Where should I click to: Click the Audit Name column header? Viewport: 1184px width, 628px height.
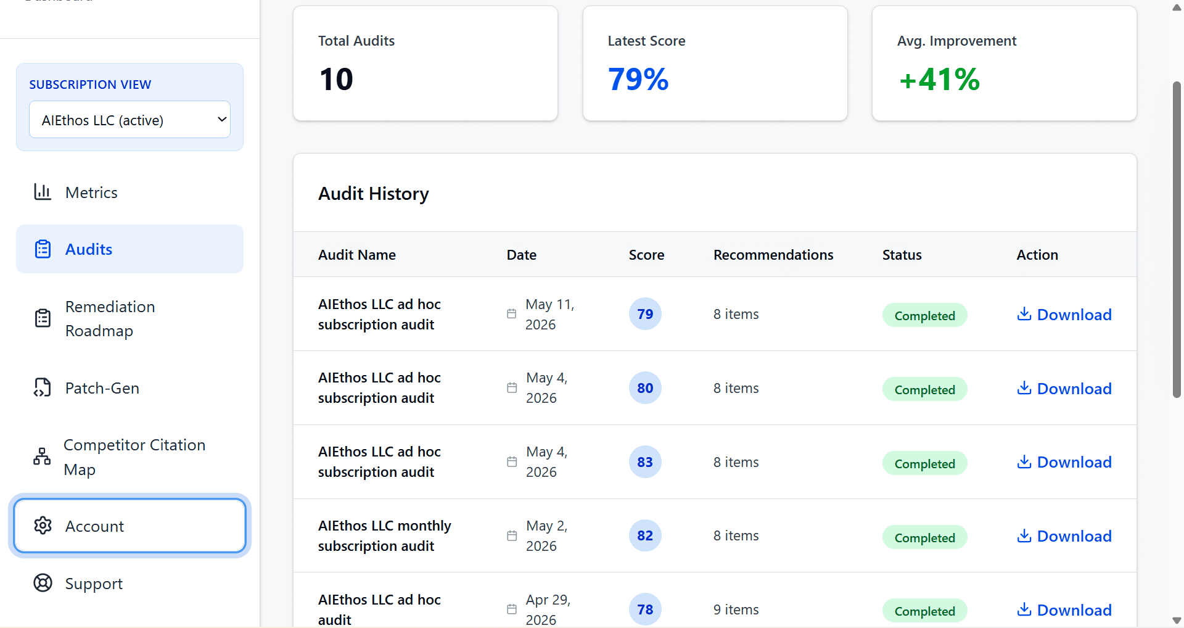[357, 255]
